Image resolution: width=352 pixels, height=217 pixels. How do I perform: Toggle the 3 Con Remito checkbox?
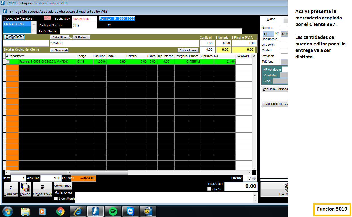click(56, 199)
